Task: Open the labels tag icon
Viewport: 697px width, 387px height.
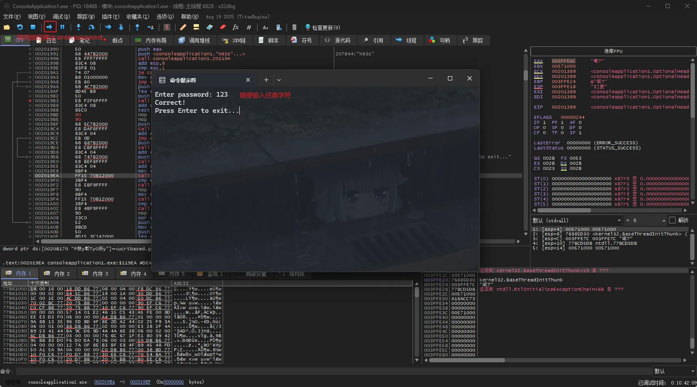Action: (x=209, y=27)
